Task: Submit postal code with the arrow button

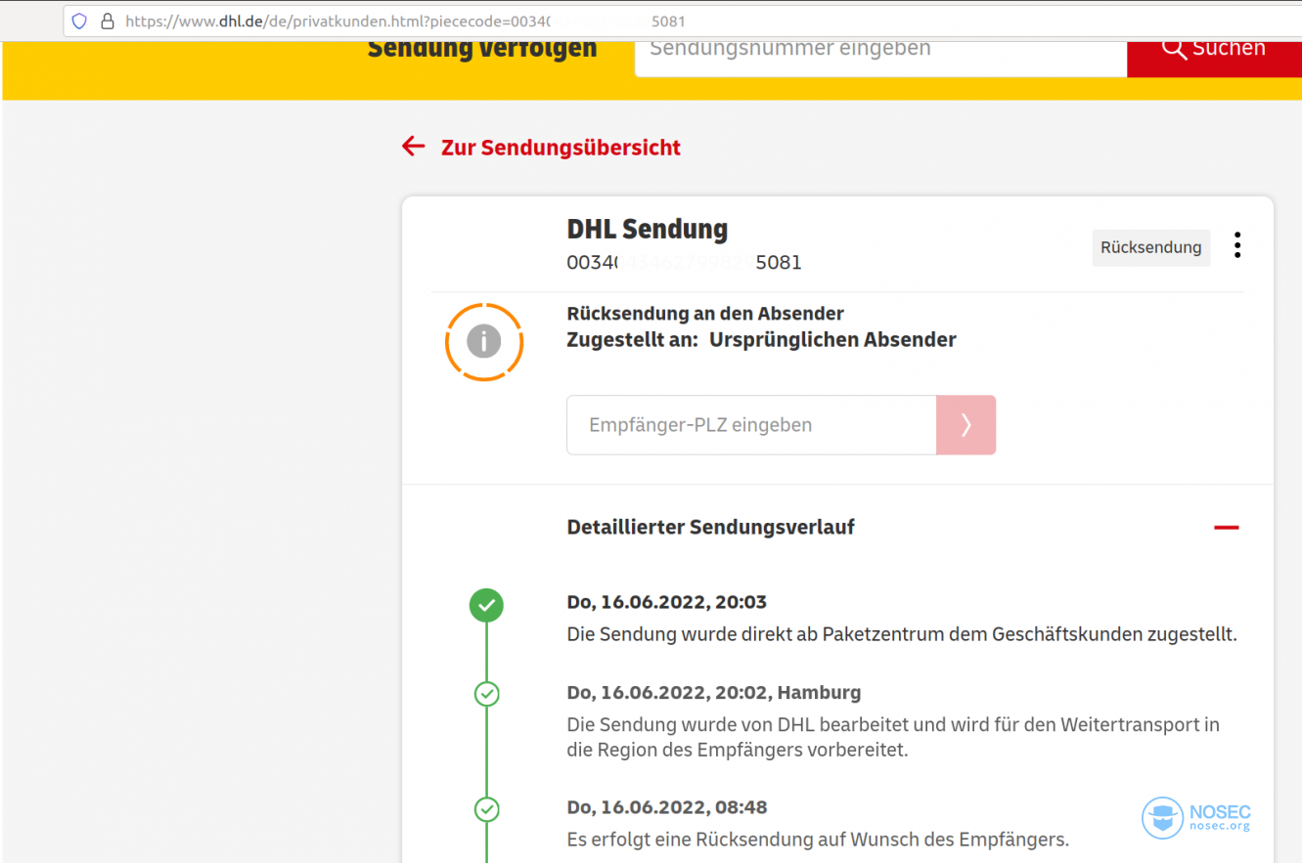Action: [965, 425]
